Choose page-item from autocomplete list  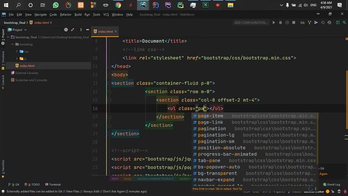coord(255,116)
